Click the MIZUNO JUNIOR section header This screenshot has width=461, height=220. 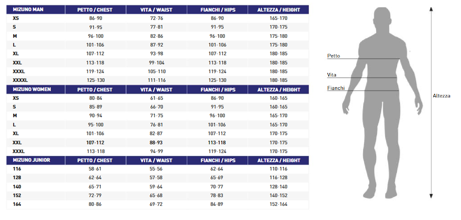point(31,160)
